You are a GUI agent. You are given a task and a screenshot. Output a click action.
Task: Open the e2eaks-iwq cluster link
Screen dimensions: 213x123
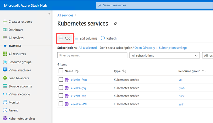(78, 96)
